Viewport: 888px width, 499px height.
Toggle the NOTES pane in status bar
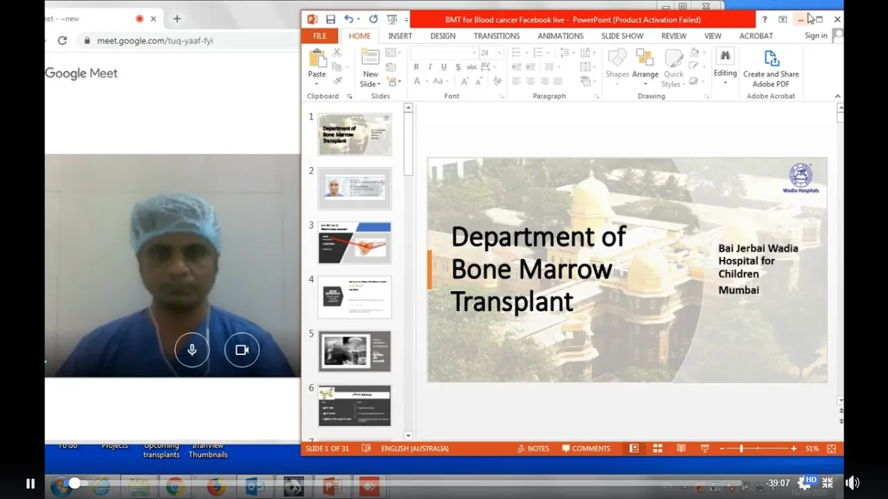(533, 448)
